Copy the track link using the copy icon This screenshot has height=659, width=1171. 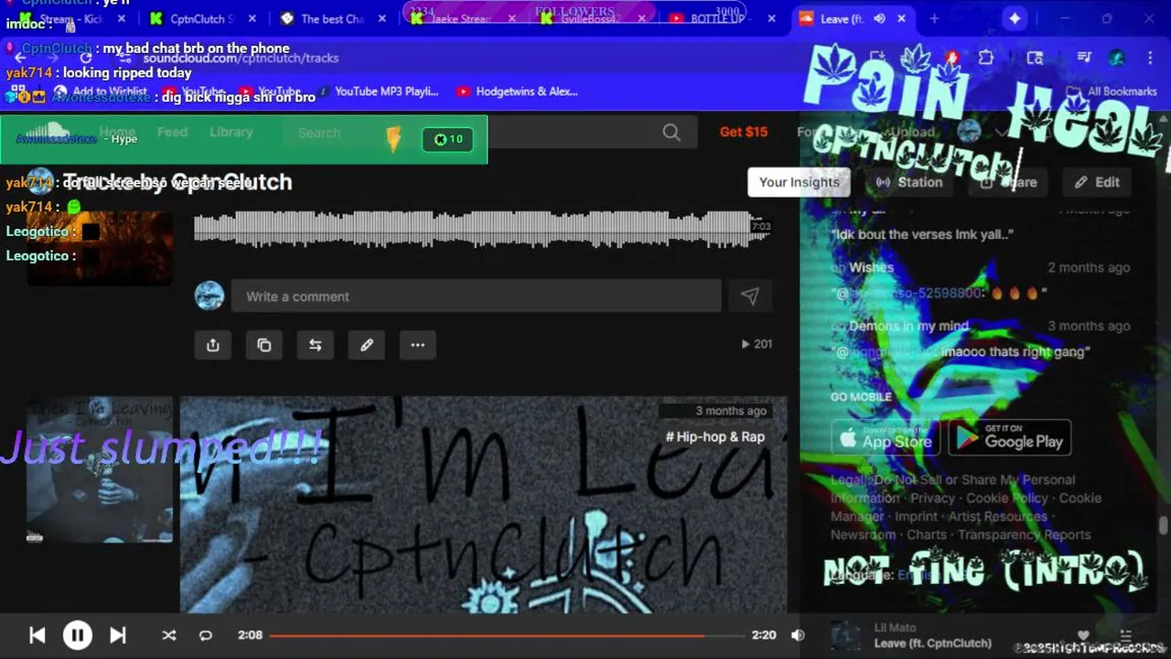264,345
